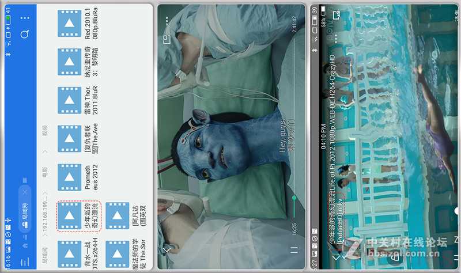
Task: Select the 视频 breadcrumb
Action: [x=45, y=131]
